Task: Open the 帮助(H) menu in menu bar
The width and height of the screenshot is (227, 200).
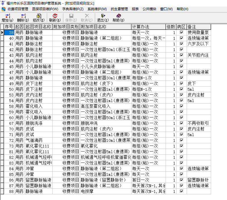Action: (183, 9)
